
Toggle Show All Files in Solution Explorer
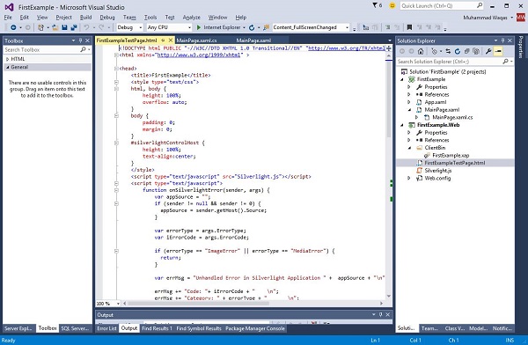[x=476, y=51]
